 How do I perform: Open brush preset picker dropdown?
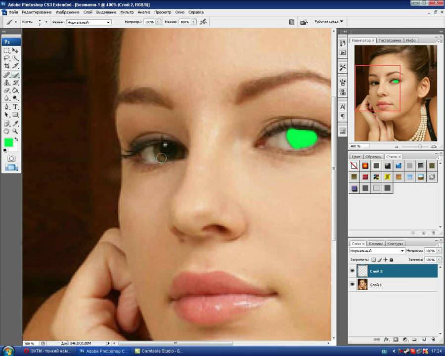pos(46,22)
